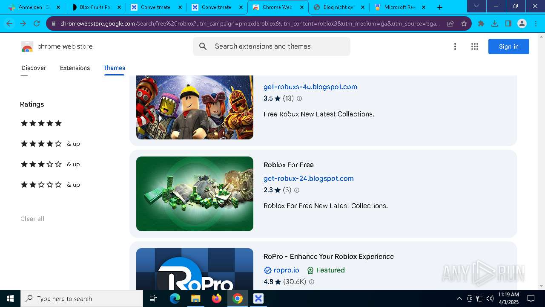This screenshot has height=307, width=545.
Task: Launch Microsoft Edge from the taskbar
Action: coord(175,298)
